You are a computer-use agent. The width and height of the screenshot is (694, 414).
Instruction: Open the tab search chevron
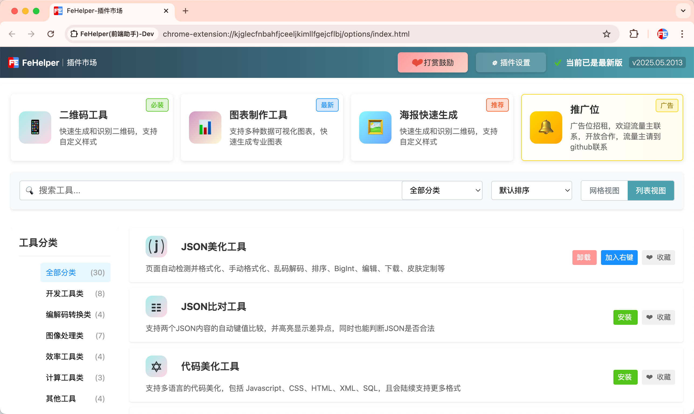(683, 11)
